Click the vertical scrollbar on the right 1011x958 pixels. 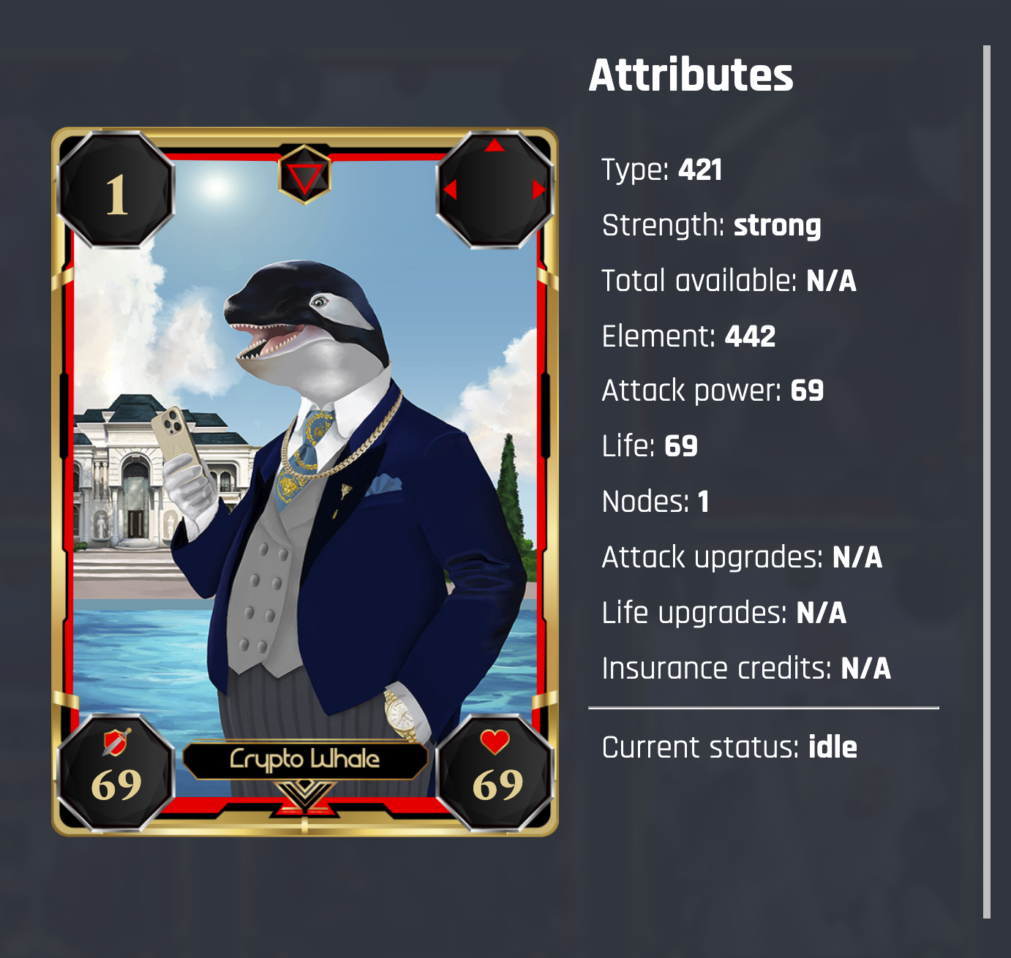point(987,481)
